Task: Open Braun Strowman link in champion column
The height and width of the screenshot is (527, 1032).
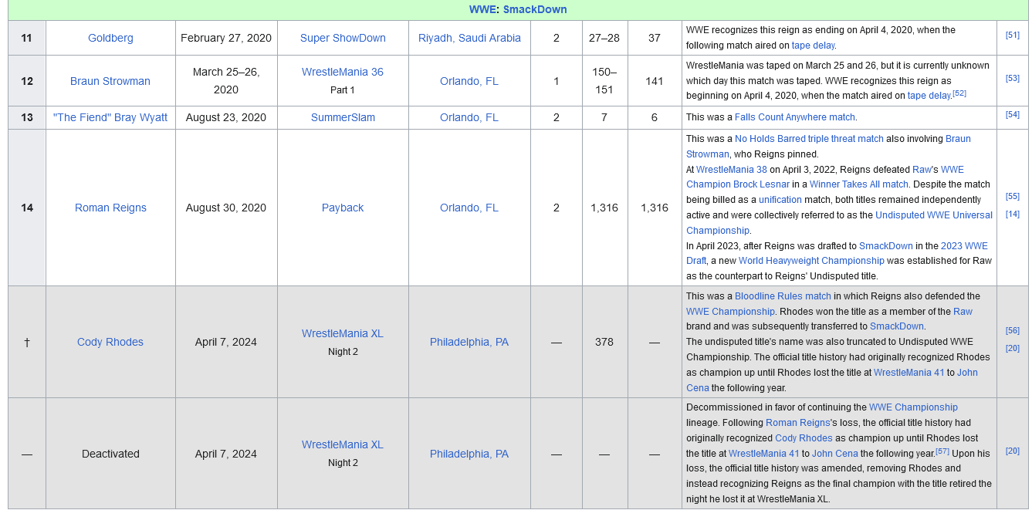Action: click(110, 81)
